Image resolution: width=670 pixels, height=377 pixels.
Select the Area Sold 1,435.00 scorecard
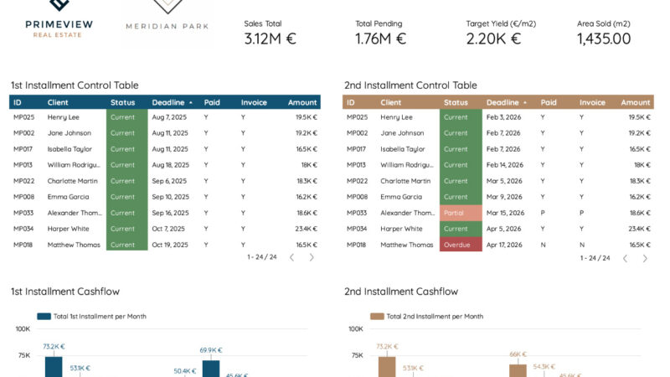604,33
